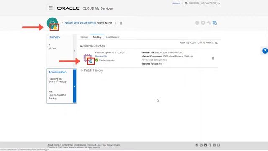Click the Available Patches heading

92,46
